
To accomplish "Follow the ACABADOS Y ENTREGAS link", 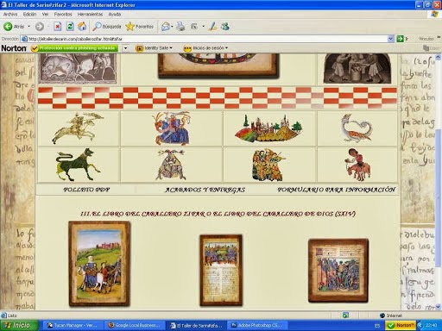I will pyautogui.click(x=205, y=190).
